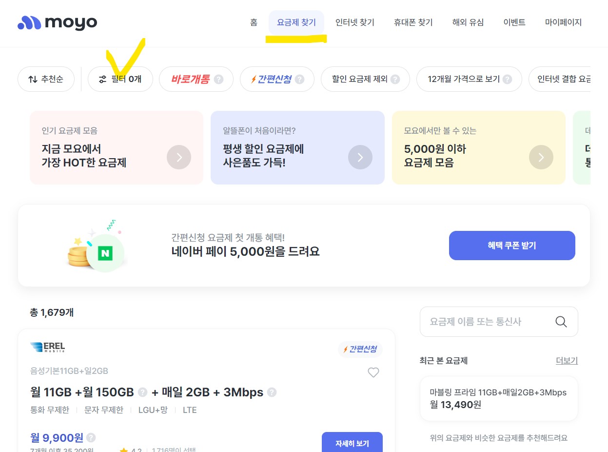Viewport: 608px width, 452px height.
Task: Select the 마블링 프라임 recent plan card
Action: tap(498, 398)
